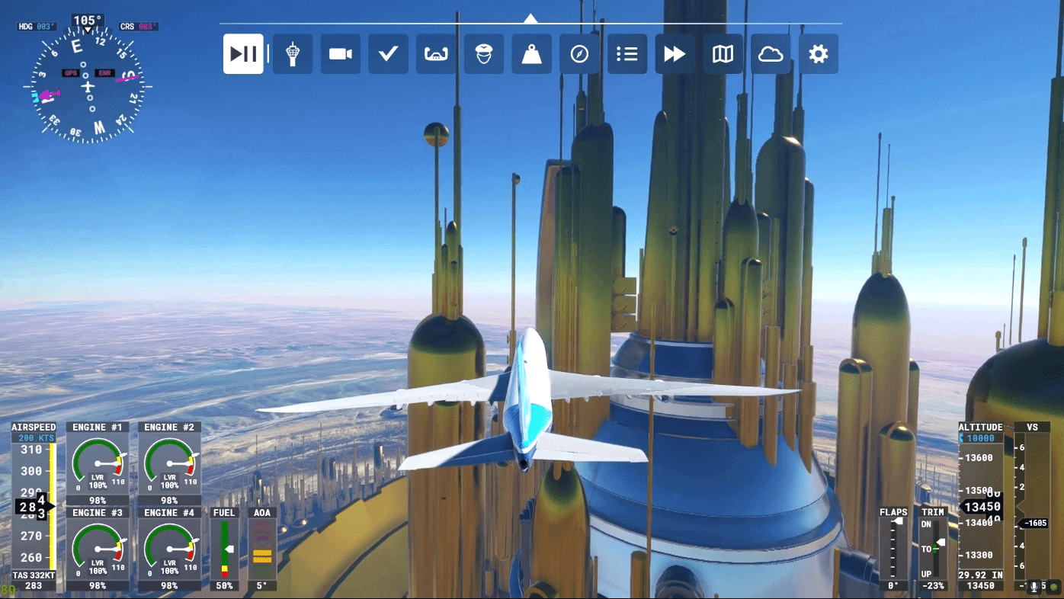Image resolution: width=1064 pixels, height=599 pixels.
Task: Click the compass heading indicator dial
Action: coord(88,87)
